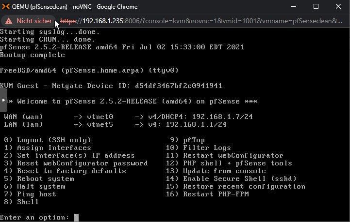350x222 pixels.
Task: Click the '11) Restart webConfigurator' line
Action: click(225, 155)
